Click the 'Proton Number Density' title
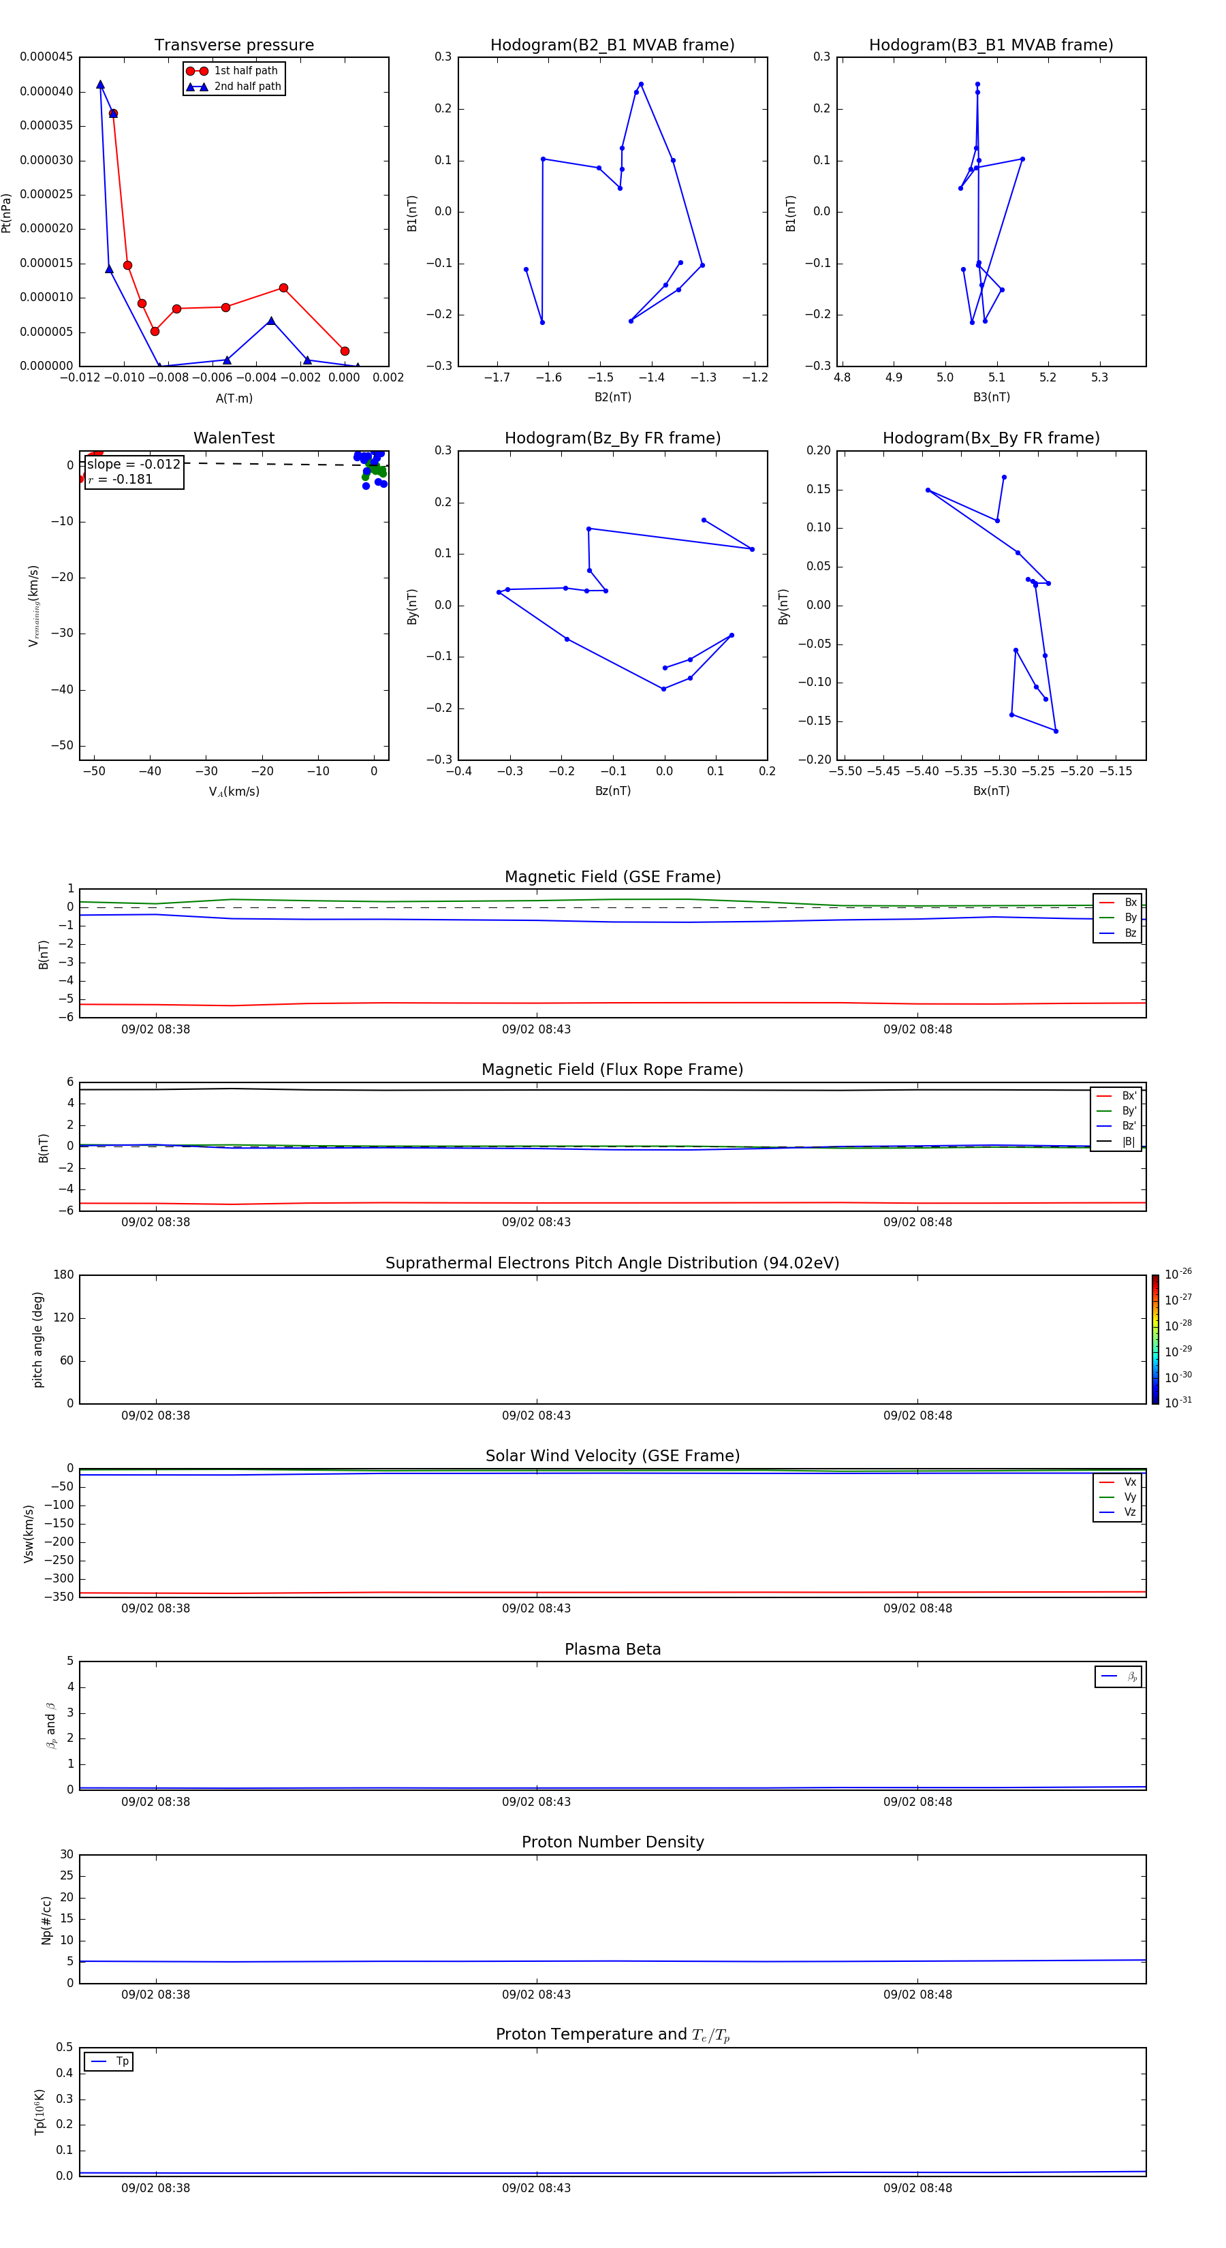The width and height of the screenshot is (1226, 2248). pyautogui.click(x=612, y=1842)
